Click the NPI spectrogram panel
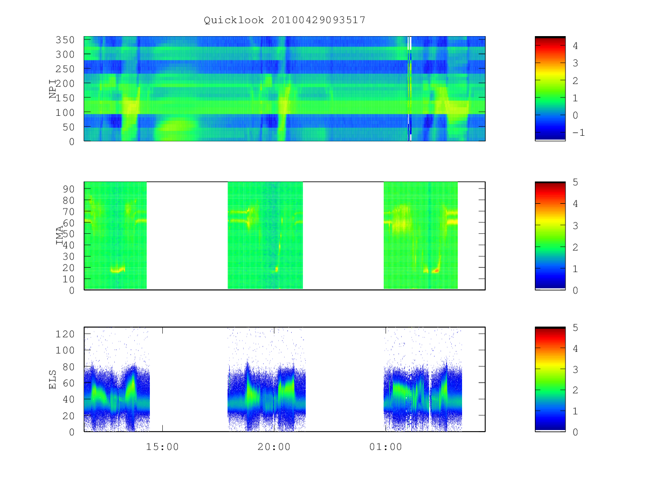 pos(285,89)
